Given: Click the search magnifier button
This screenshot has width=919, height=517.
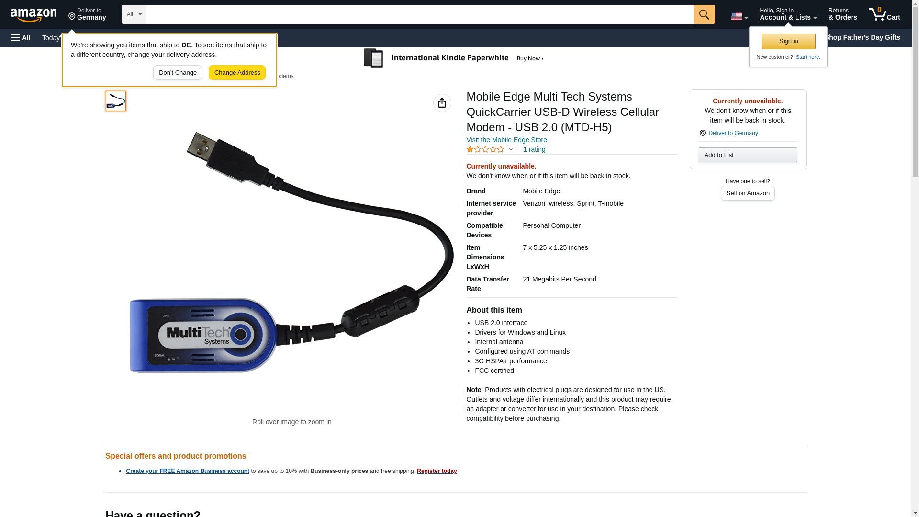Looking at the screenshot, I should click(704, 14).
